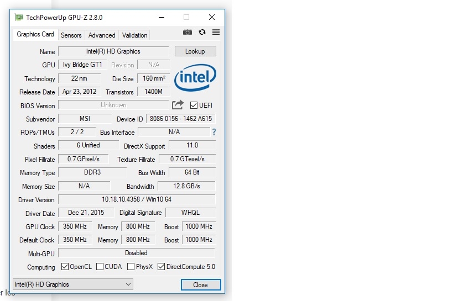Screen dimensions: 453x301
Task: Click the Intel logo image
Action: (x=194, y=79)
